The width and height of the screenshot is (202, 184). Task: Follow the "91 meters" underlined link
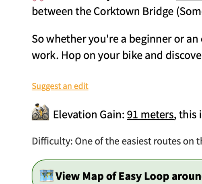(150, 114)
